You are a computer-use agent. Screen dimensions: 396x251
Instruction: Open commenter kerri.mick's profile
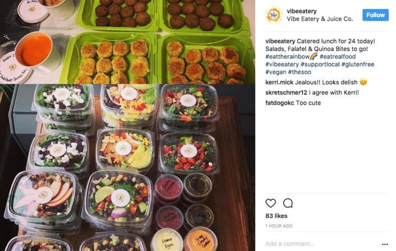(x=279, y=82)
